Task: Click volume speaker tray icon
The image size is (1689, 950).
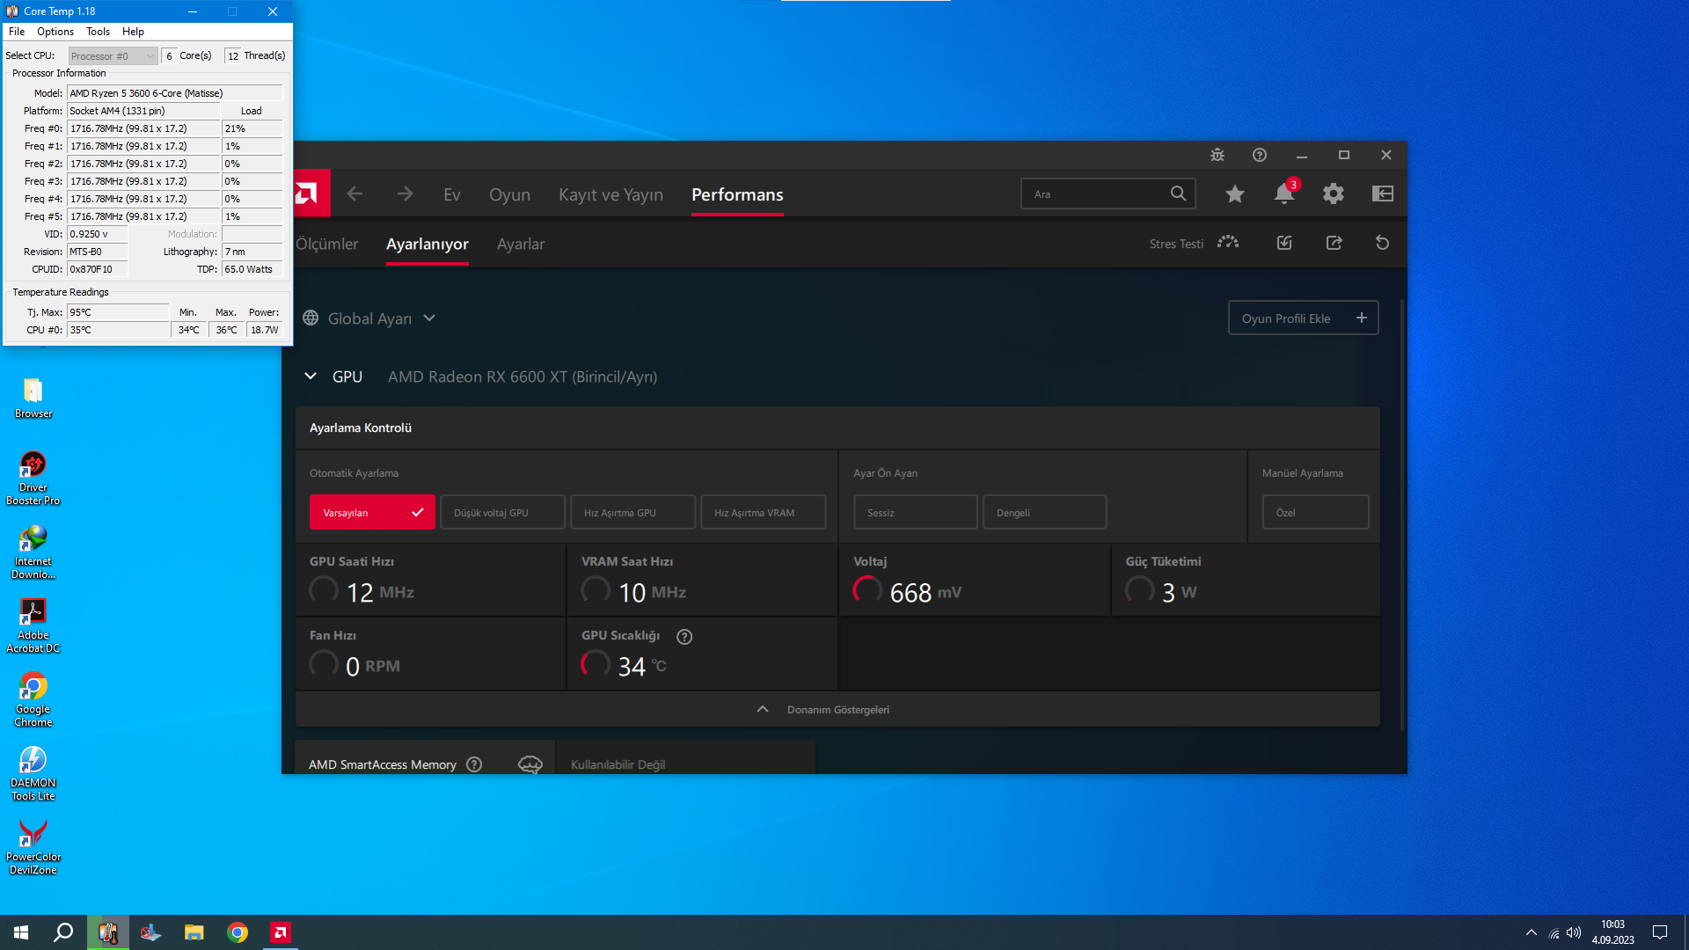Action: pyautogui.click(x=1574, y=932)
